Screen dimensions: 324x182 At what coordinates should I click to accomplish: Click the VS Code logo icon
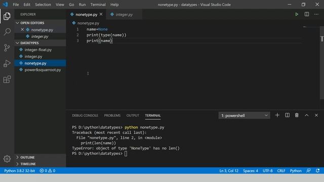coord(5,5)
